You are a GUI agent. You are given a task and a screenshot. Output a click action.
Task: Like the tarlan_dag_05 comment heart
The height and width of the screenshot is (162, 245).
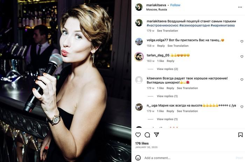(x=242, y=57)
